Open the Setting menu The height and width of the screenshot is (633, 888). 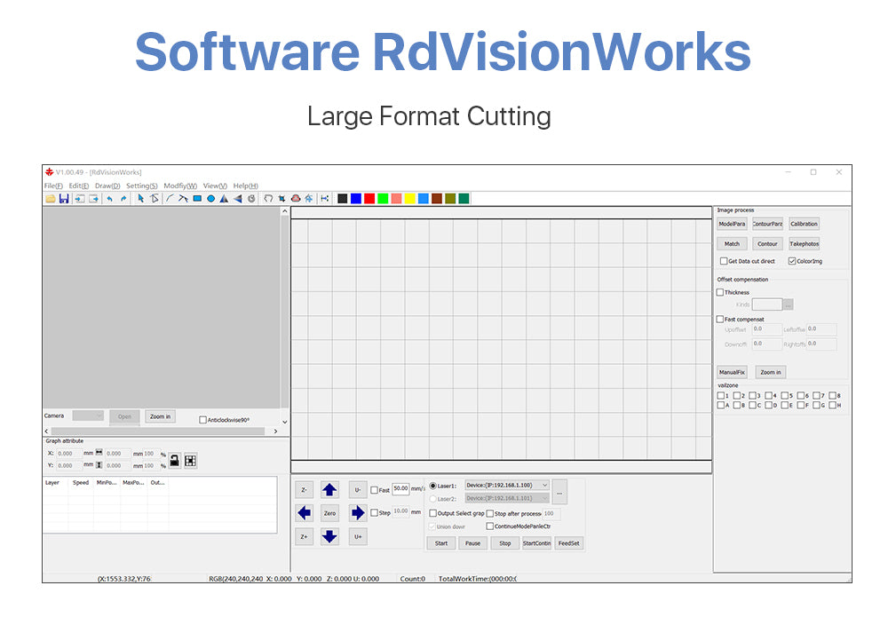[x=141, y=186]
